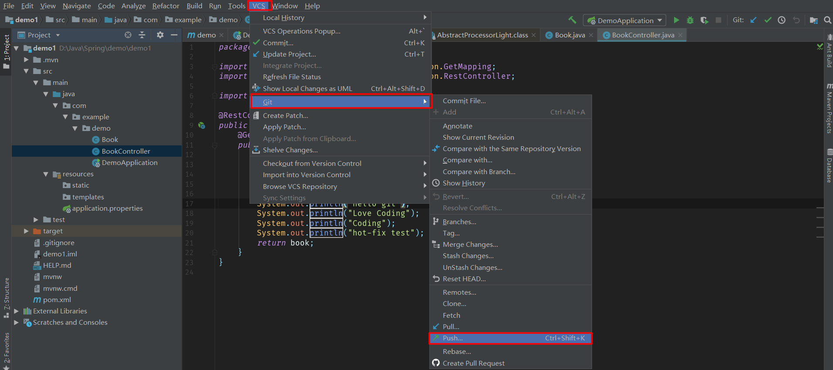This screenshot has width=833, height=370.
Task: Click the gutter run icon at line 9
Action: pyautogui.click(x=202, y=125)
